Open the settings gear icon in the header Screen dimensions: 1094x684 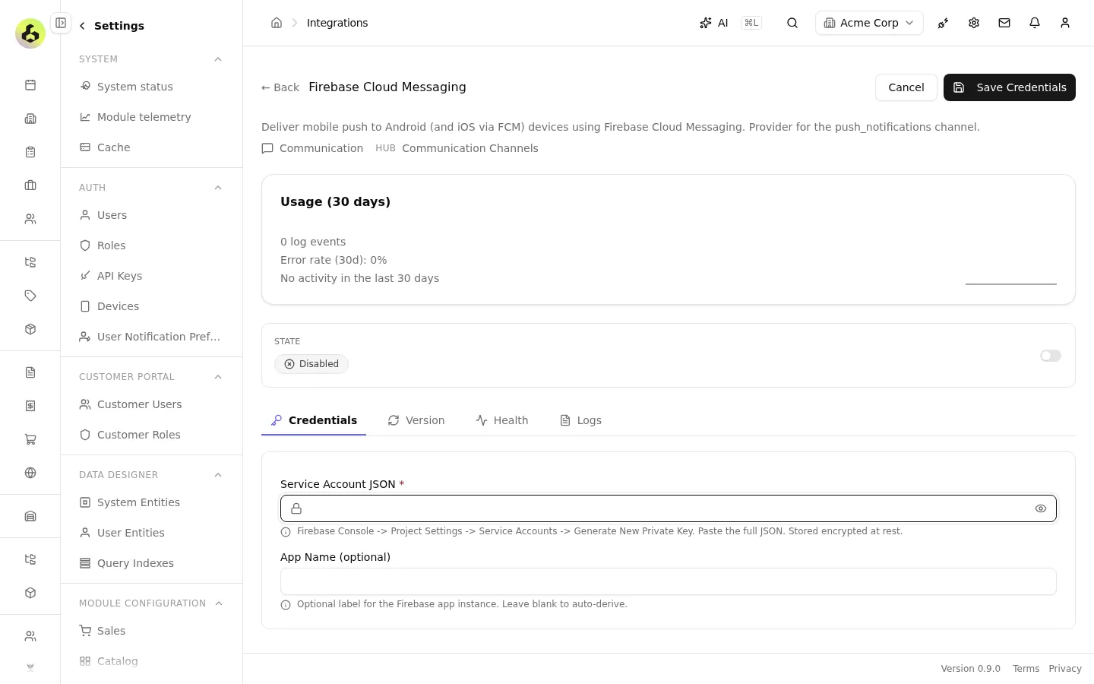(x=974, y=23)
